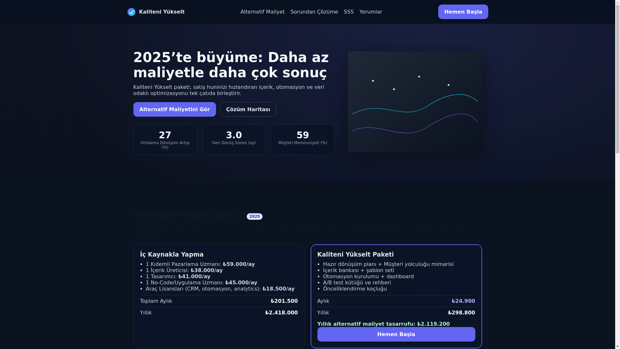This screenshot has height=349, width=620.
Task: Click the ₺24.900 monthly price
Action: (x=463, y=301)
